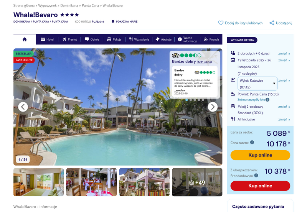This screenshot has height=212, width=307.
Task: Click zmień next to the travel dates
Action: pyautogui.click(x=284, y=60)
